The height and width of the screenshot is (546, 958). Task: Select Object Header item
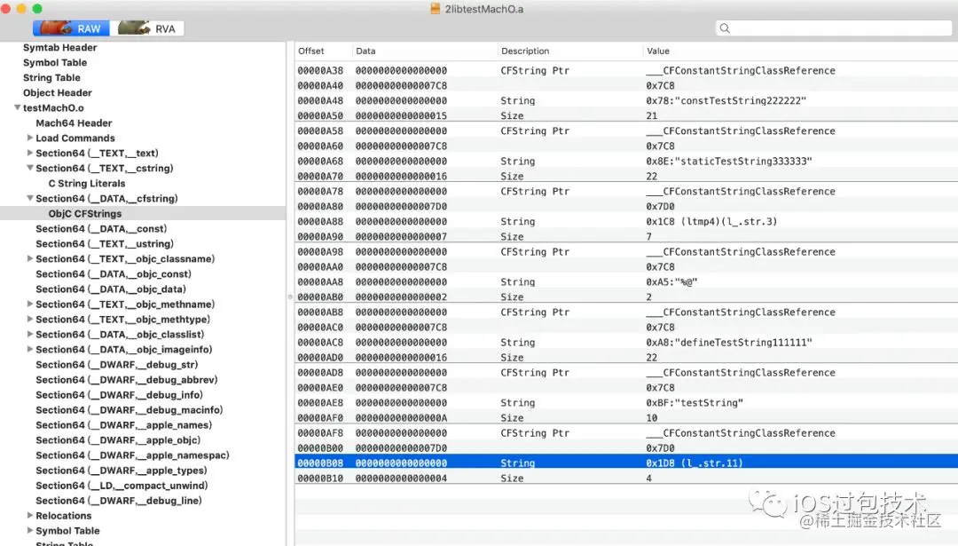pyautogui.click(x=58, y=93)
